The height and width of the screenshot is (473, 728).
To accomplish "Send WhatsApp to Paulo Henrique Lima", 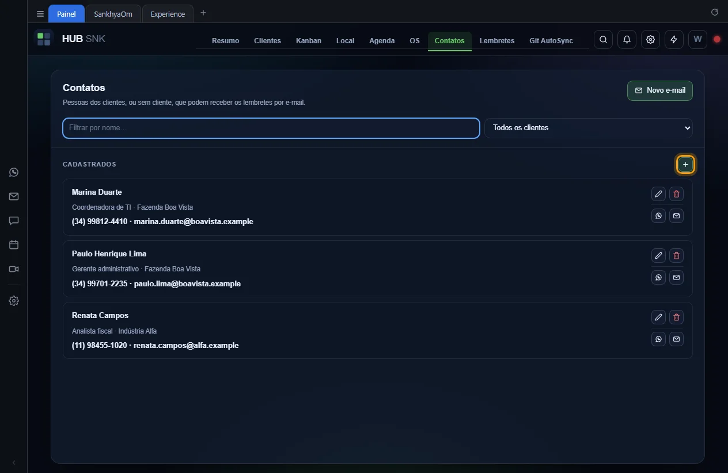I will click(658, 277).
